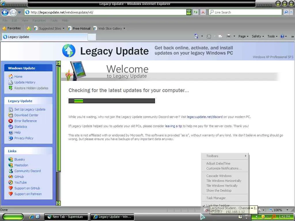Viewport: 295px width, 221px height.
Task: Choose Customize Notifications from context menu
Action: [x=225, y=168]
